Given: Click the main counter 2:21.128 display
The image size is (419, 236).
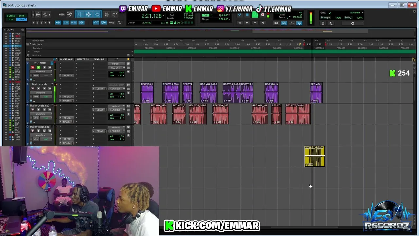Looking at the screenshot, I should (152, 16).
